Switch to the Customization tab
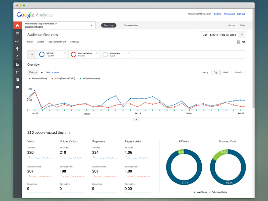The image size is (268, 201). coord(131,25)
